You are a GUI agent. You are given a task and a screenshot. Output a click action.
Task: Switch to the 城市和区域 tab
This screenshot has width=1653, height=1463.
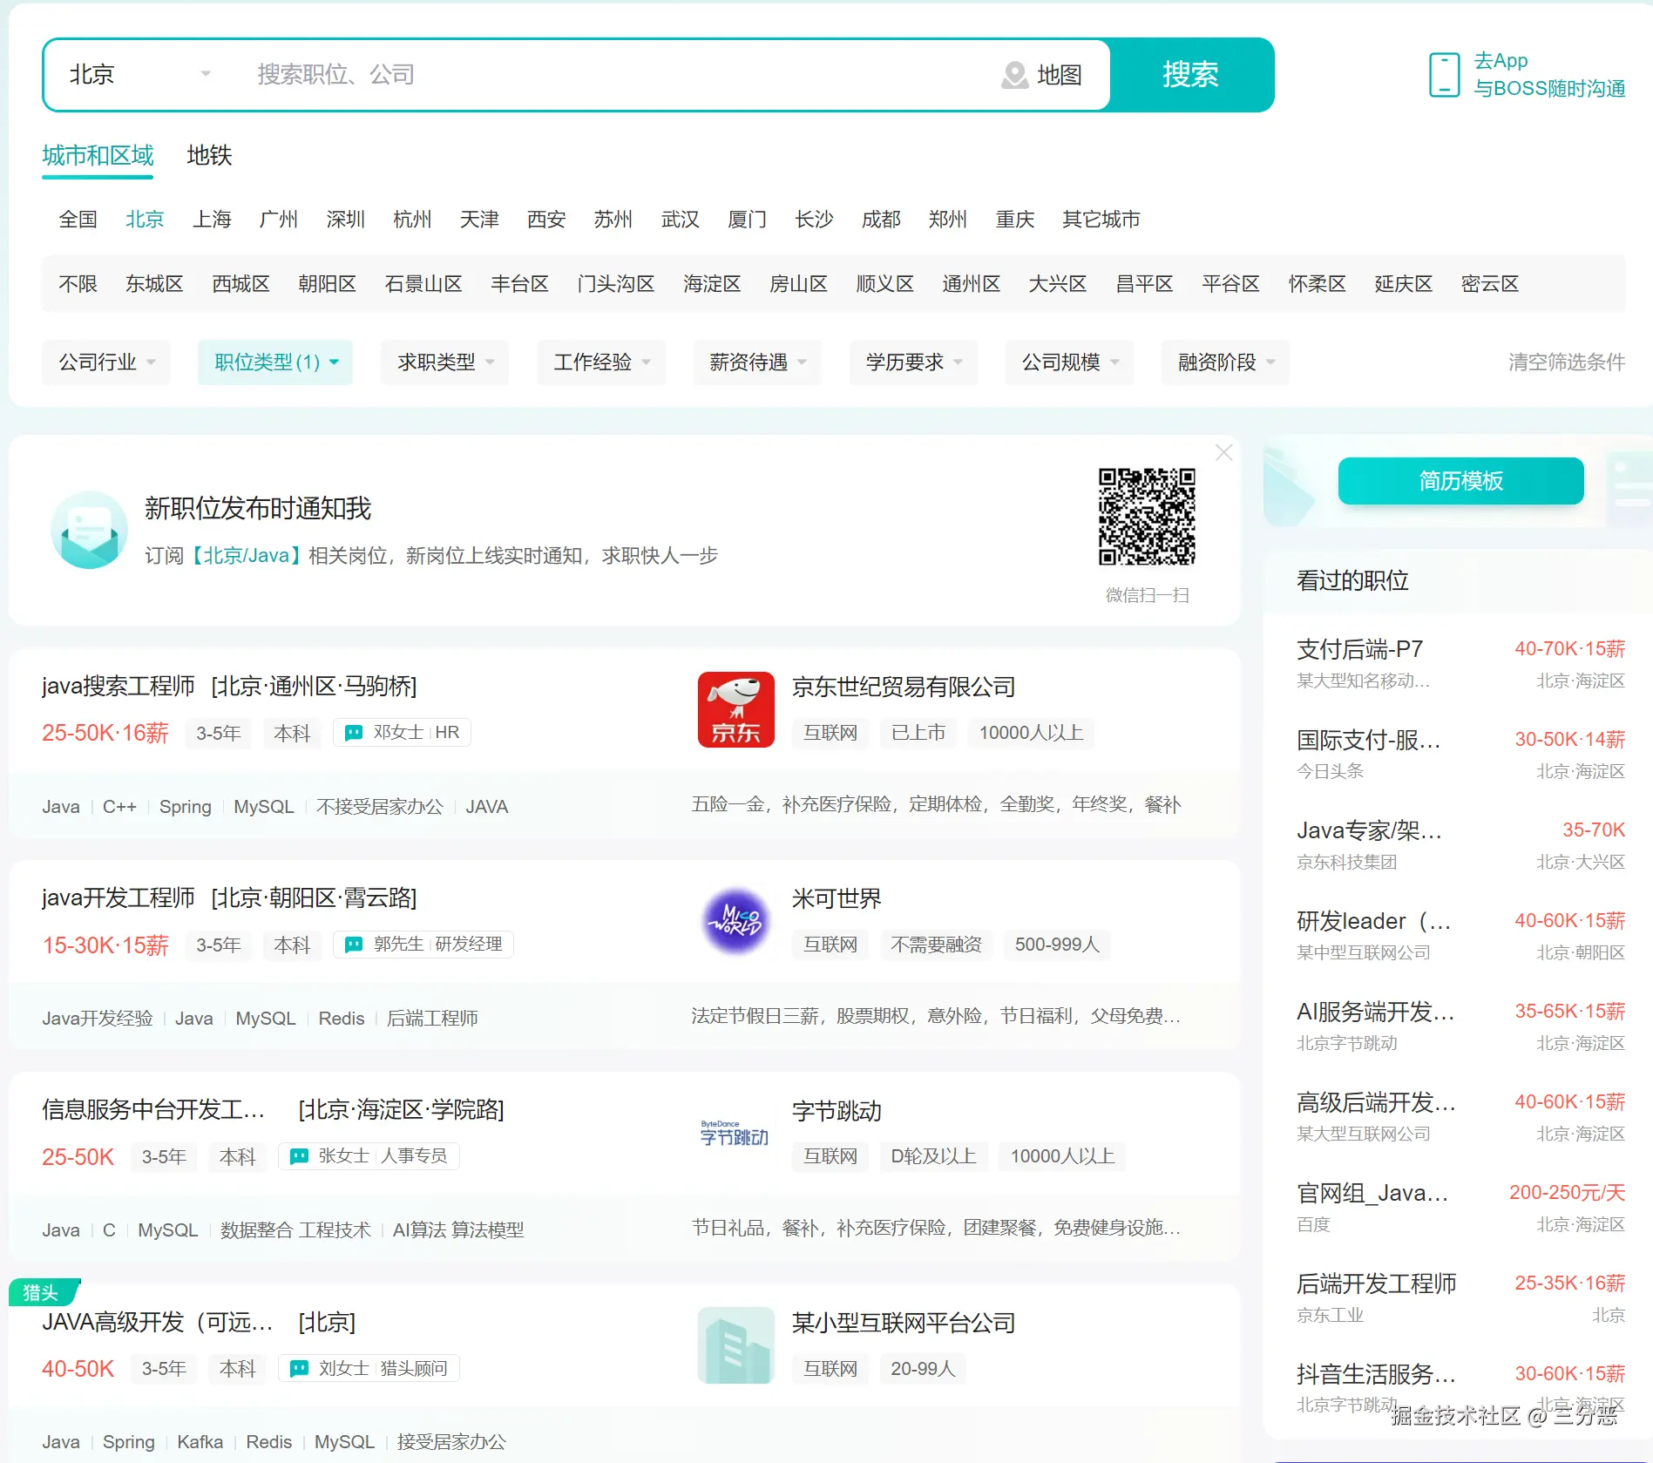98,156
